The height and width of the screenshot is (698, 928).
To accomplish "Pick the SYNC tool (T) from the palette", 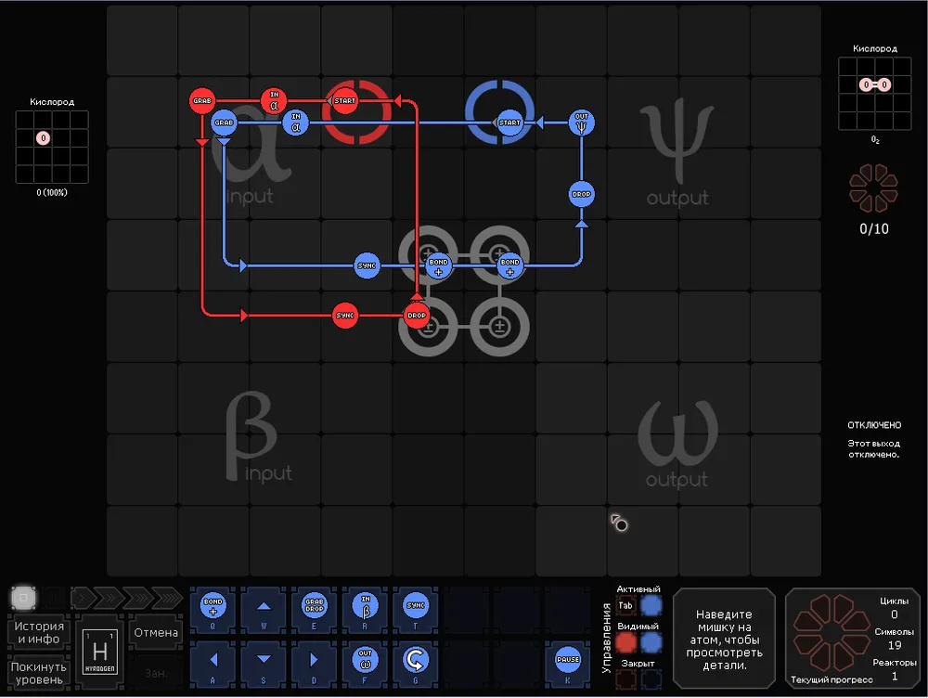I will 416,609.
